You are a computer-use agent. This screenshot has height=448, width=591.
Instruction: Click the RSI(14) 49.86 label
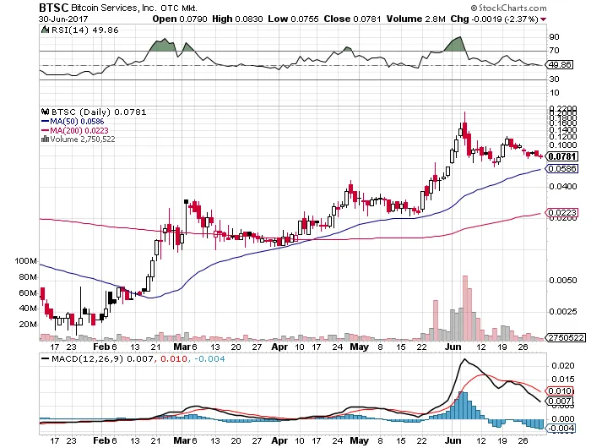point(84,30)
